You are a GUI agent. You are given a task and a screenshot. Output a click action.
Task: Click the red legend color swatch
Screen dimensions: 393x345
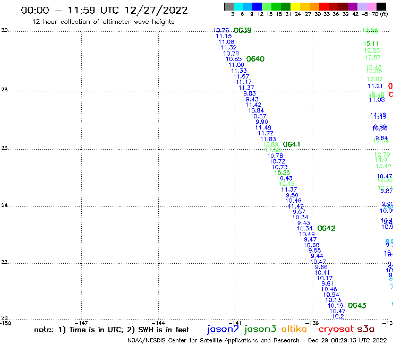click(x=323, y=6)
